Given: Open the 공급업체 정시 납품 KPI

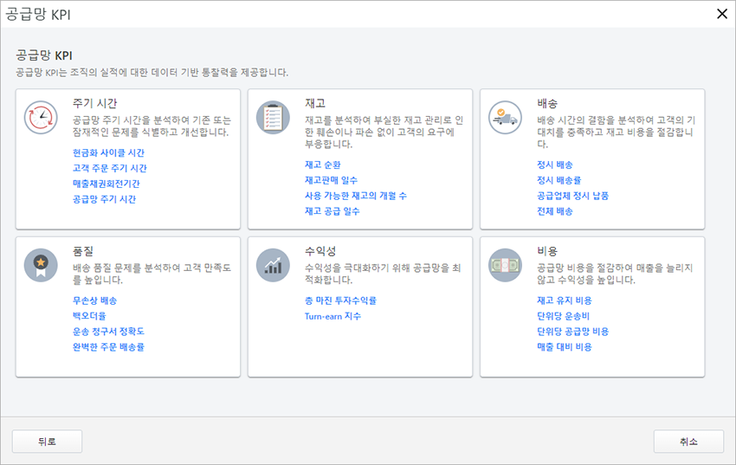Looking at the screenshot, I should pyautogui.click(x=572, y=195).
